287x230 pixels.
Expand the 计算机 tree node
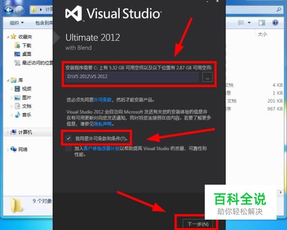8,132
